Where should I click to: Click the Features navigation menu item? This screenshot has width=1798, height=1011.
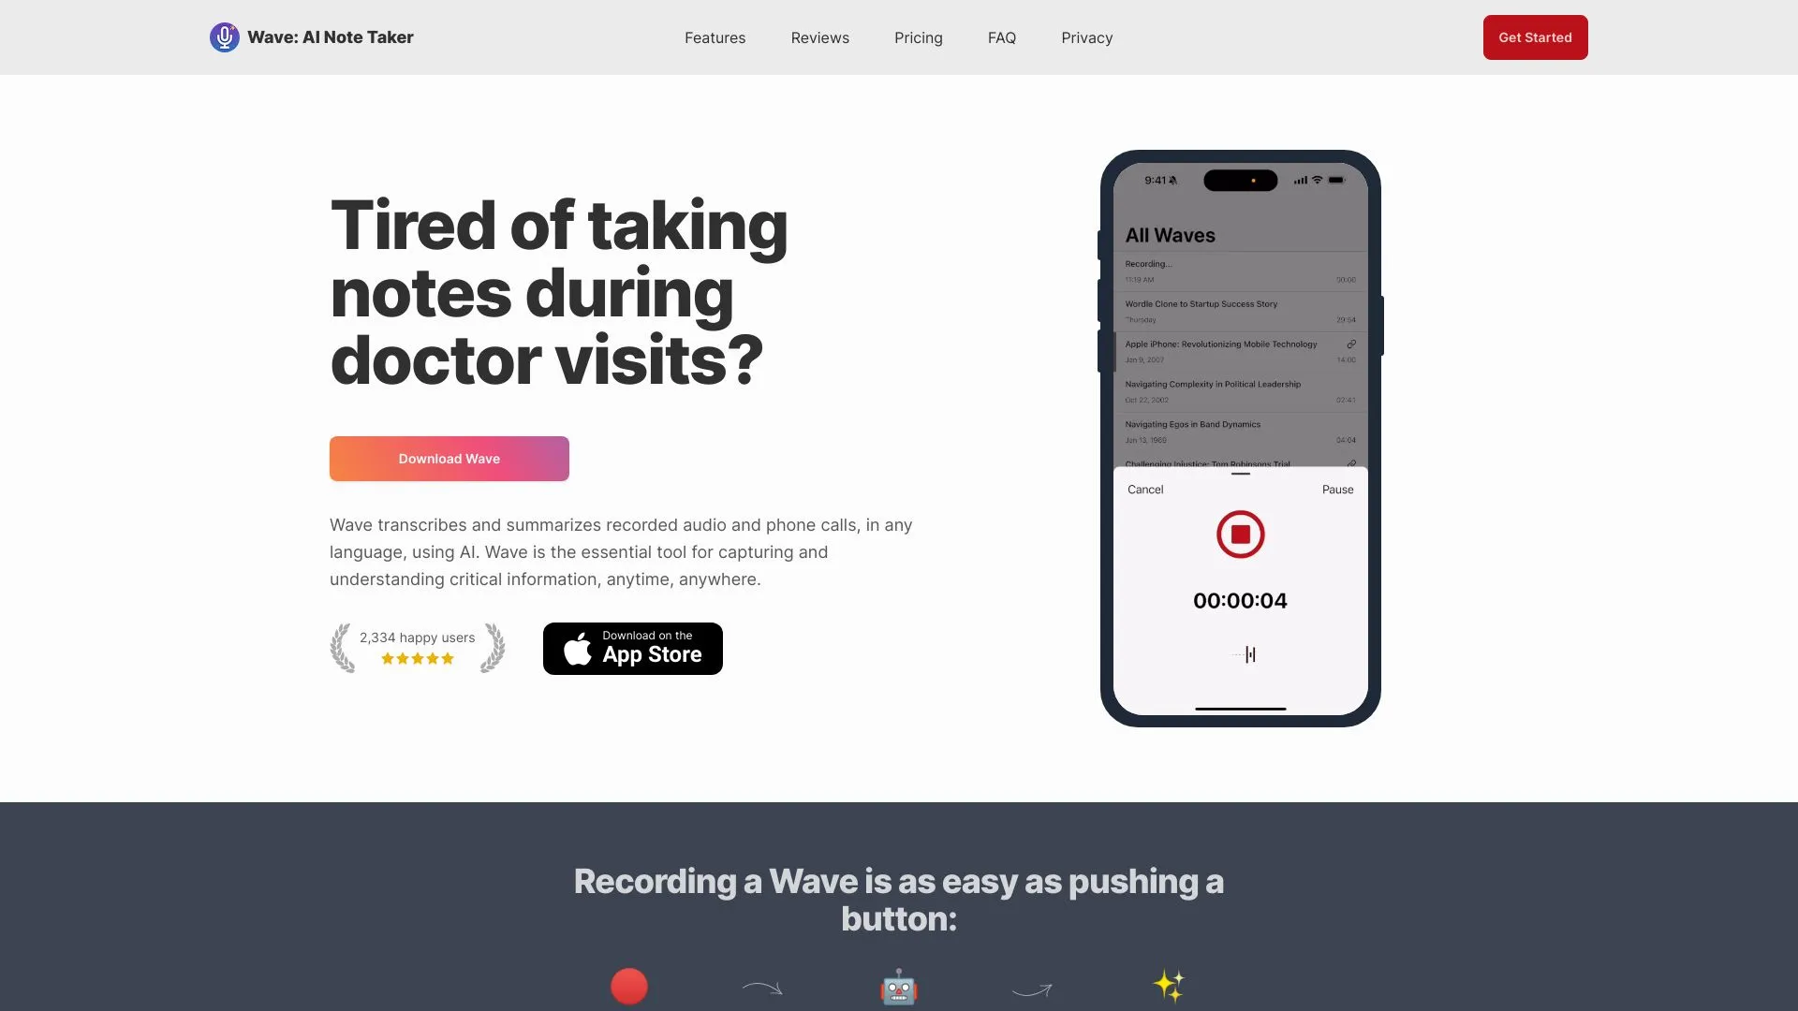(715, 37)
